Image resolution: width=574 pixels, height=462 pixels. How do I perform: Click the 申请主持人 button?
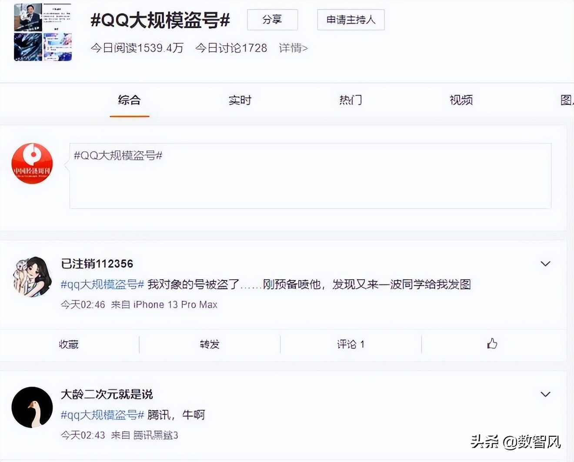click(350, 20)
